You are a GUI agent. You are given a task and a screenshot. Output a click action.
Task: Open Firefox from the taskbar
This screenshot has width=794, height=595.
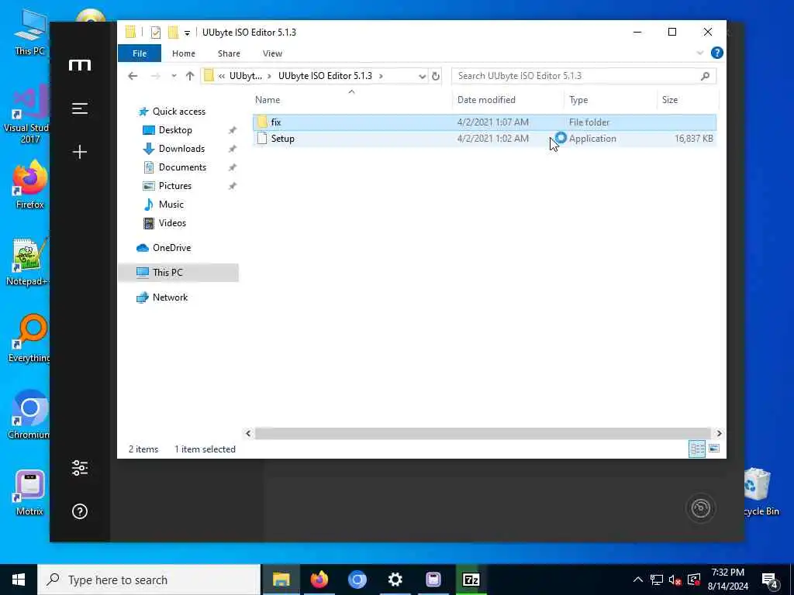(x=319, y=580)
